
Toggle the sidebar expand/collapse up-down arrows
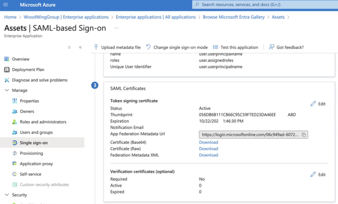[x=69, y=47]
